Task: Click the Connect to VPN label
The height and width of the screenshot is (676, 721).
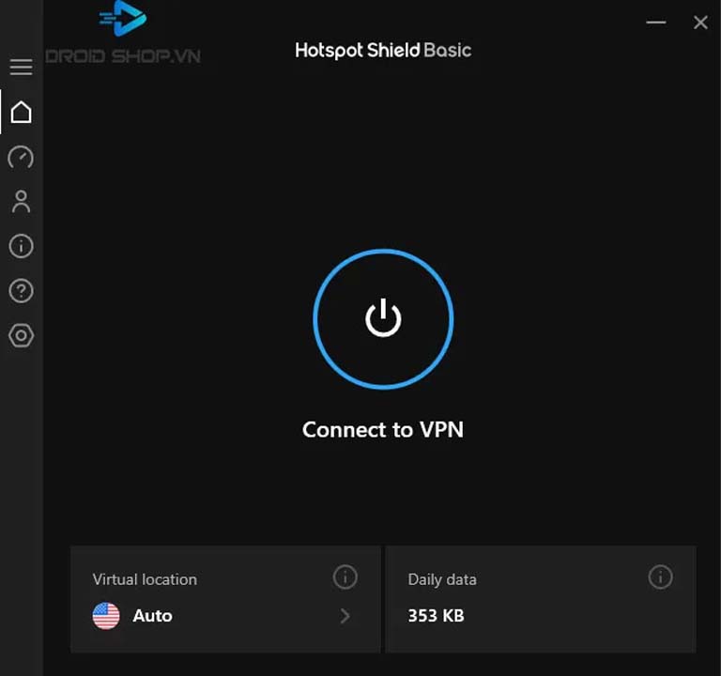Action: coord(383,429)
